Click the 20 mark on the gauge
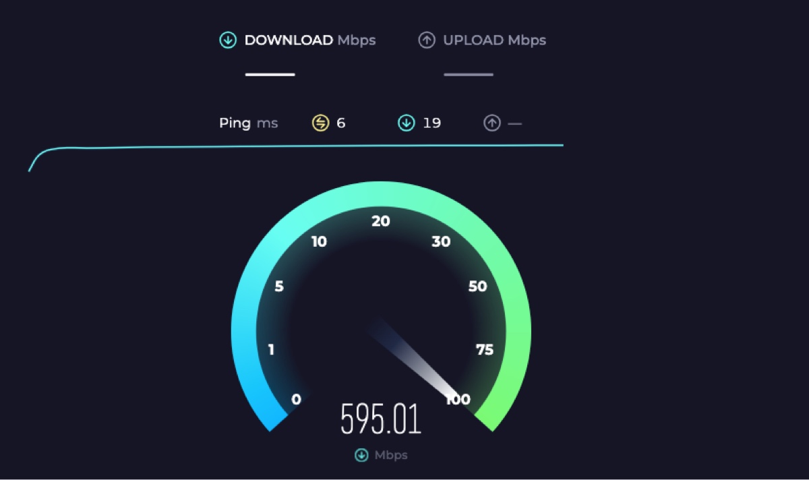The image size is (809, 480). coord(381,221)
